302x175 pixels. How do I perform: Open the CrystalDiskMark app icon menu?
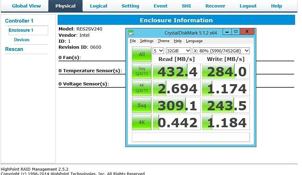click(131, 32)
